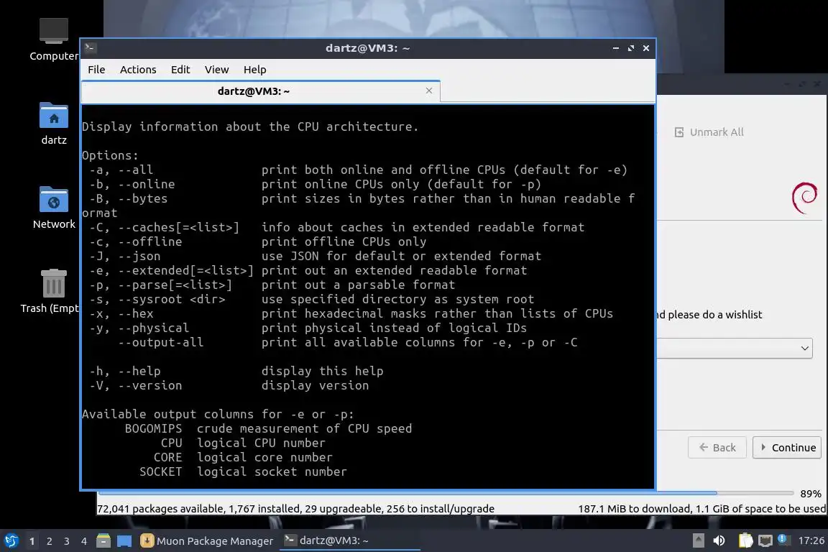828x552 pixels.
Task: Click the show desktop panel icon
Action: pos(124,541)
